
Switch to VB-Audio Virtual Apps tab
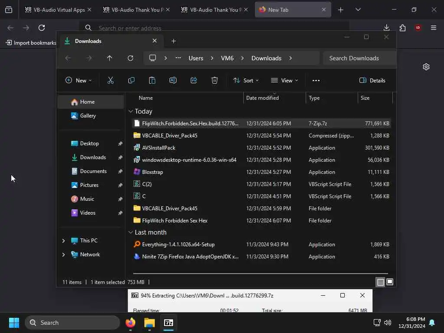coord(58,10)
